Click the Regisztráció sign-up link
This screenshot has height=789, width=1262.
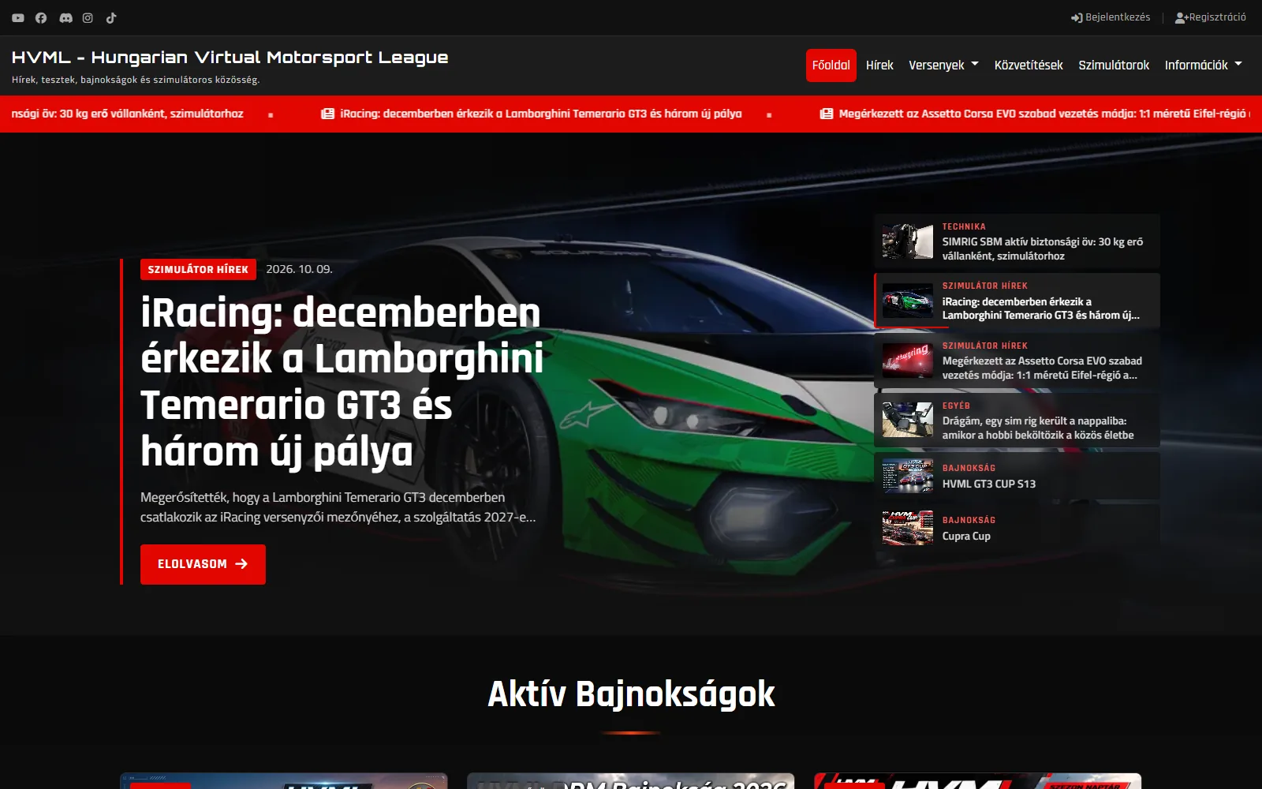point(1211,17)
